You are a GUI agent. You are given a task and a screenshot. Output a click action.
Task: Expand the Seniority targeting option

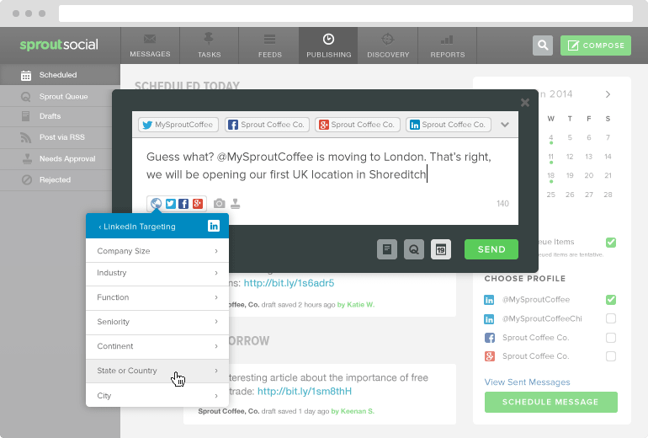[x=157, y=322]
